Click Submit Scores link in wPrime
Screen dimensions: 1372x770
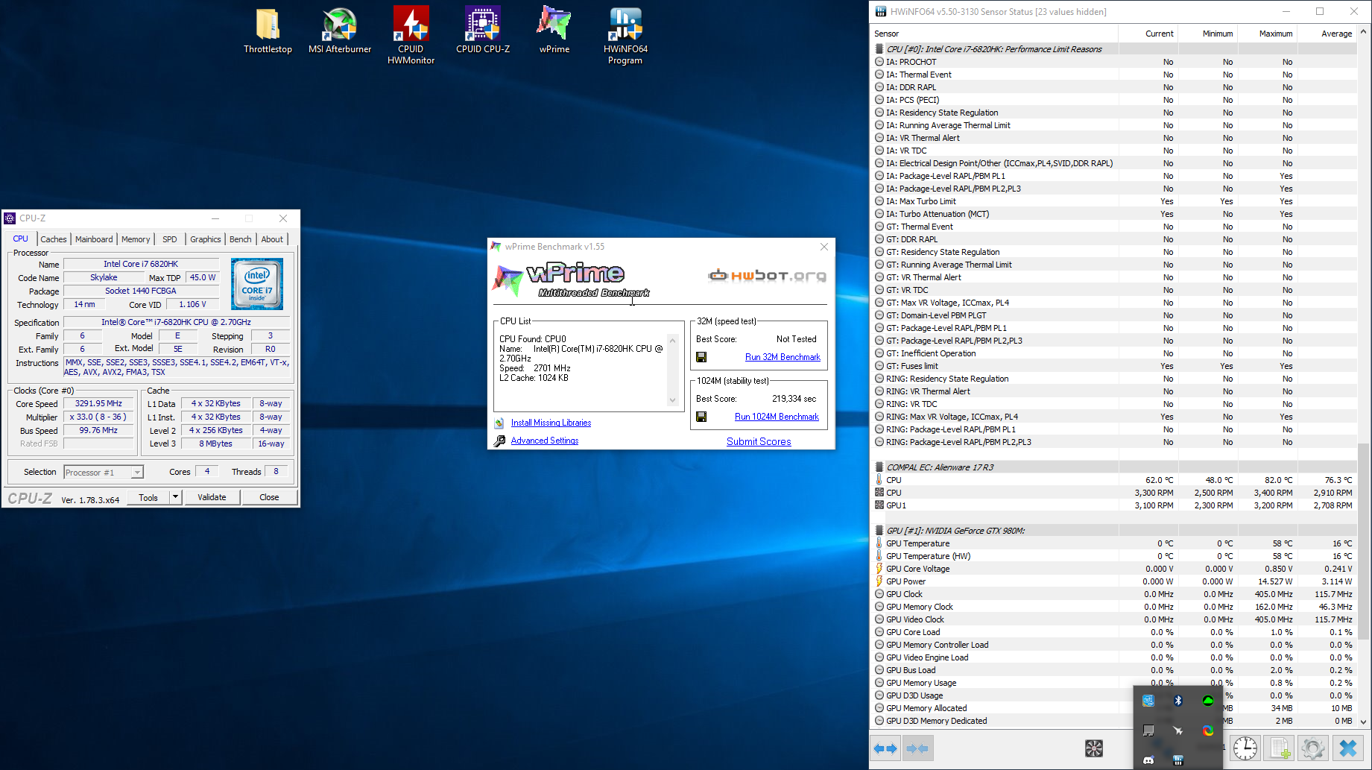pyautogui.click(x=759, y=441)
